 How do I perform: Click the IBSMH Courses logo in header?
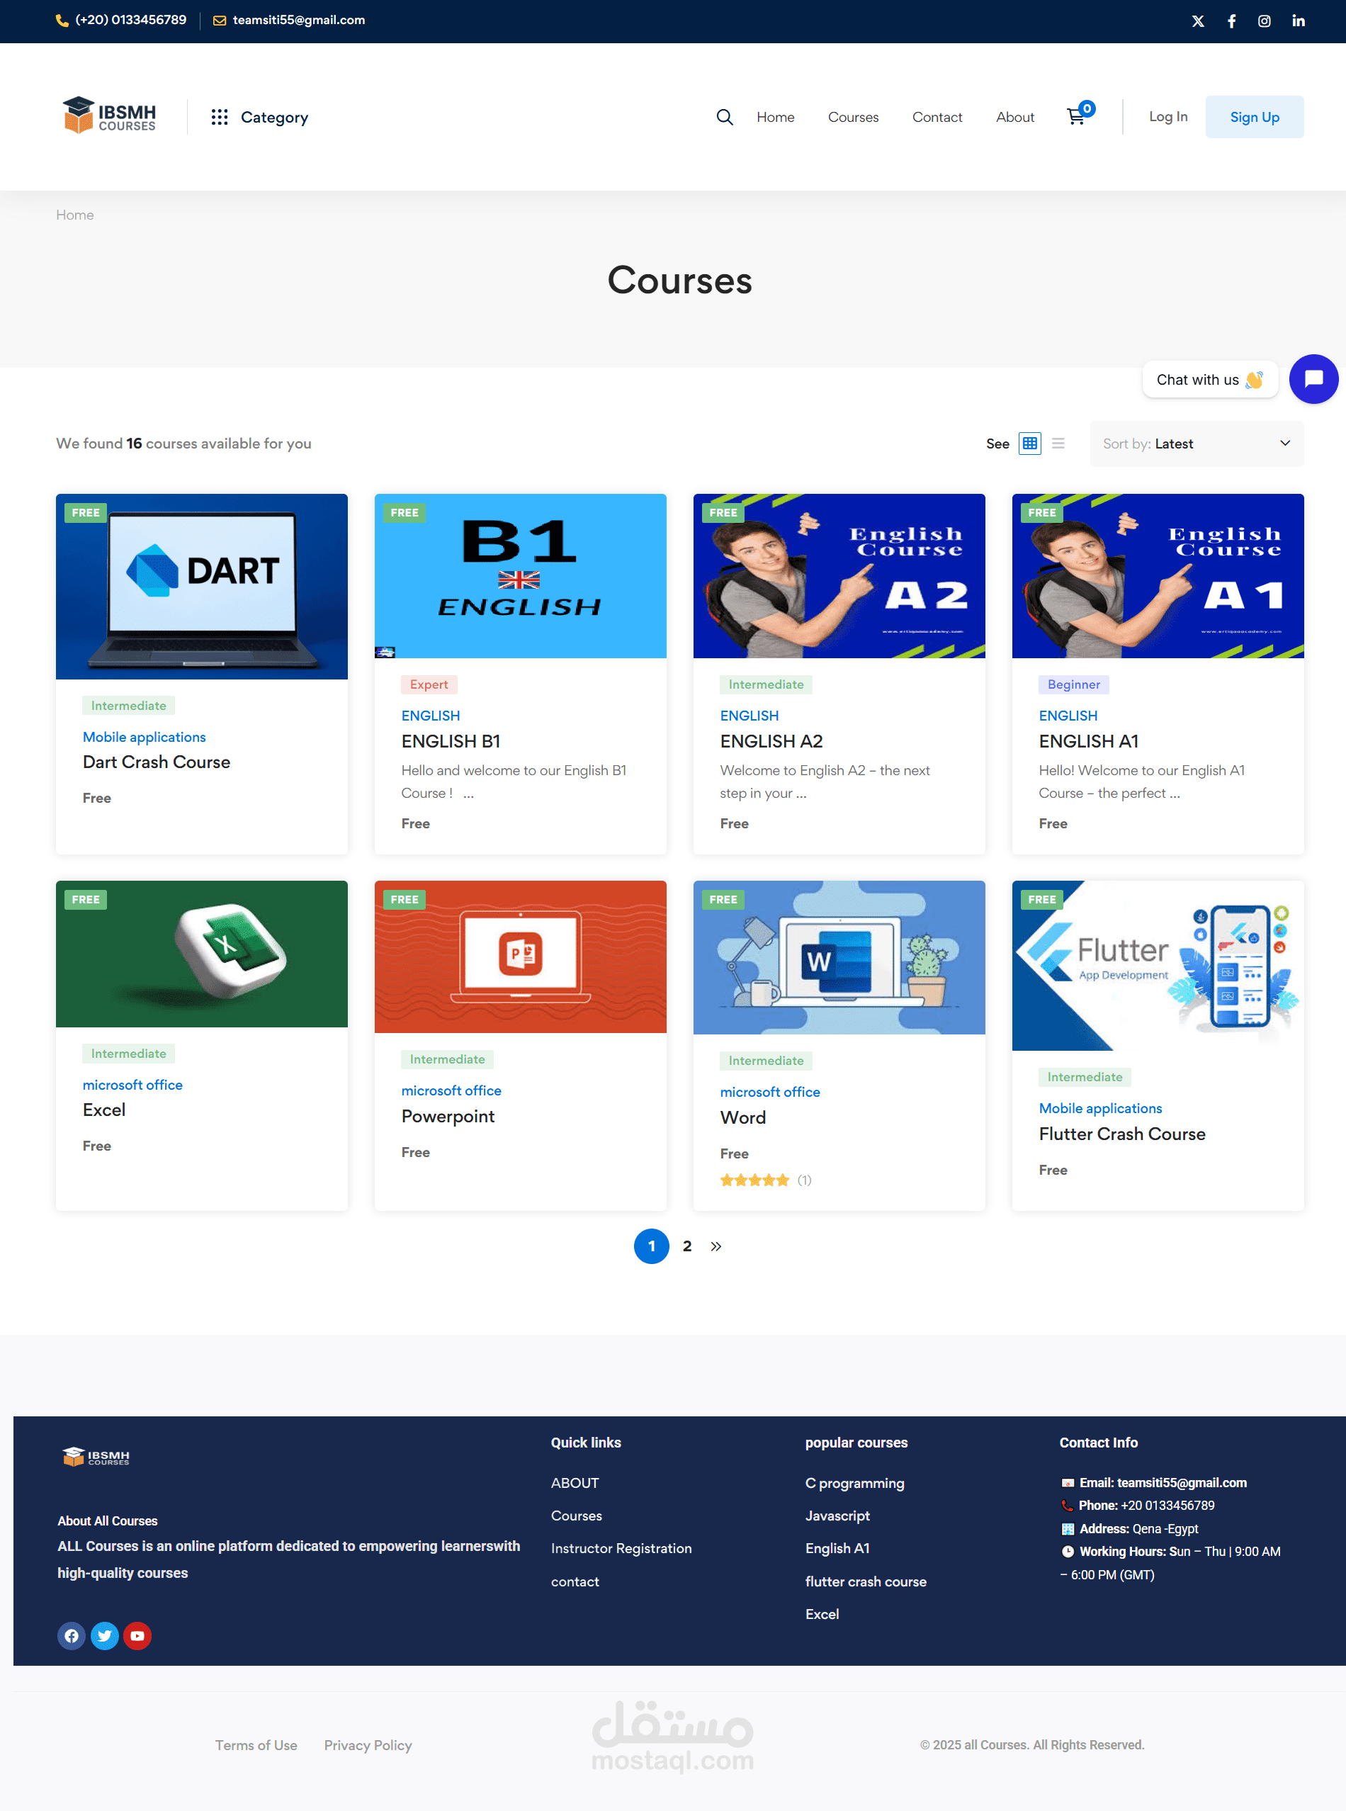pos(109,115)
